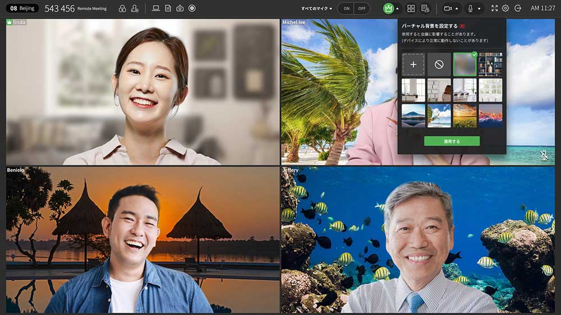Select the no-background option tile
The width and height of the screenshot is (561, 315).
click(439, 64)
